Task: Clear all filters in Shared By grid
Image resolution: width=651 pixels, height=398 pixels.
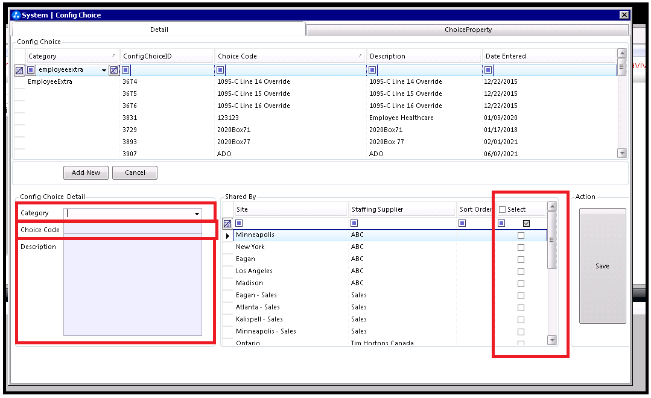Action: coord(227,224)
